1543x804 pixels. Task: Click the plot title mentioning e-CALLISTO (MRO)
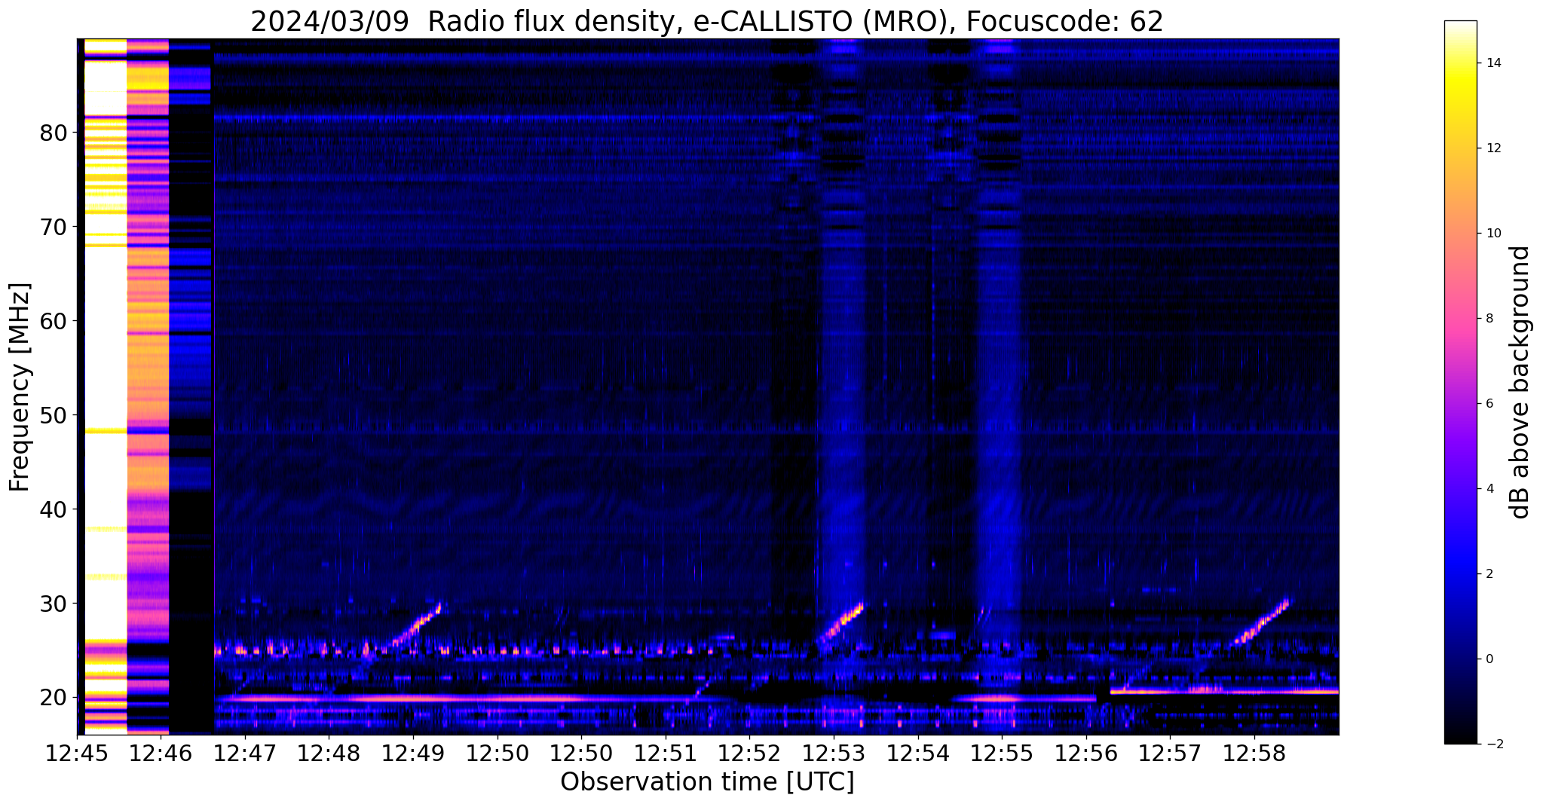(x=707, y=21)
